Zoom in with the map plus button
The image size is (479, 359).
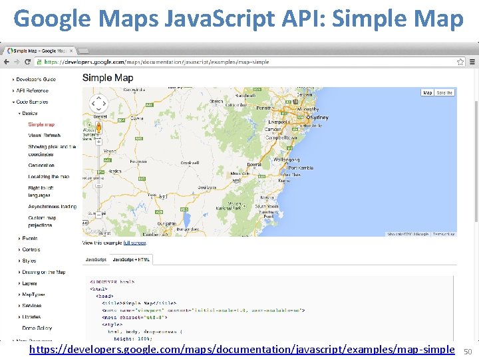pyautogui.click(x=98, y=142)
